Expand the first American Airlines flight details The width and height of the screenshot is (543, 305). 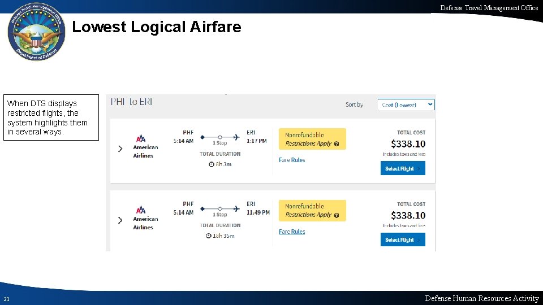[x=120, y=149]
